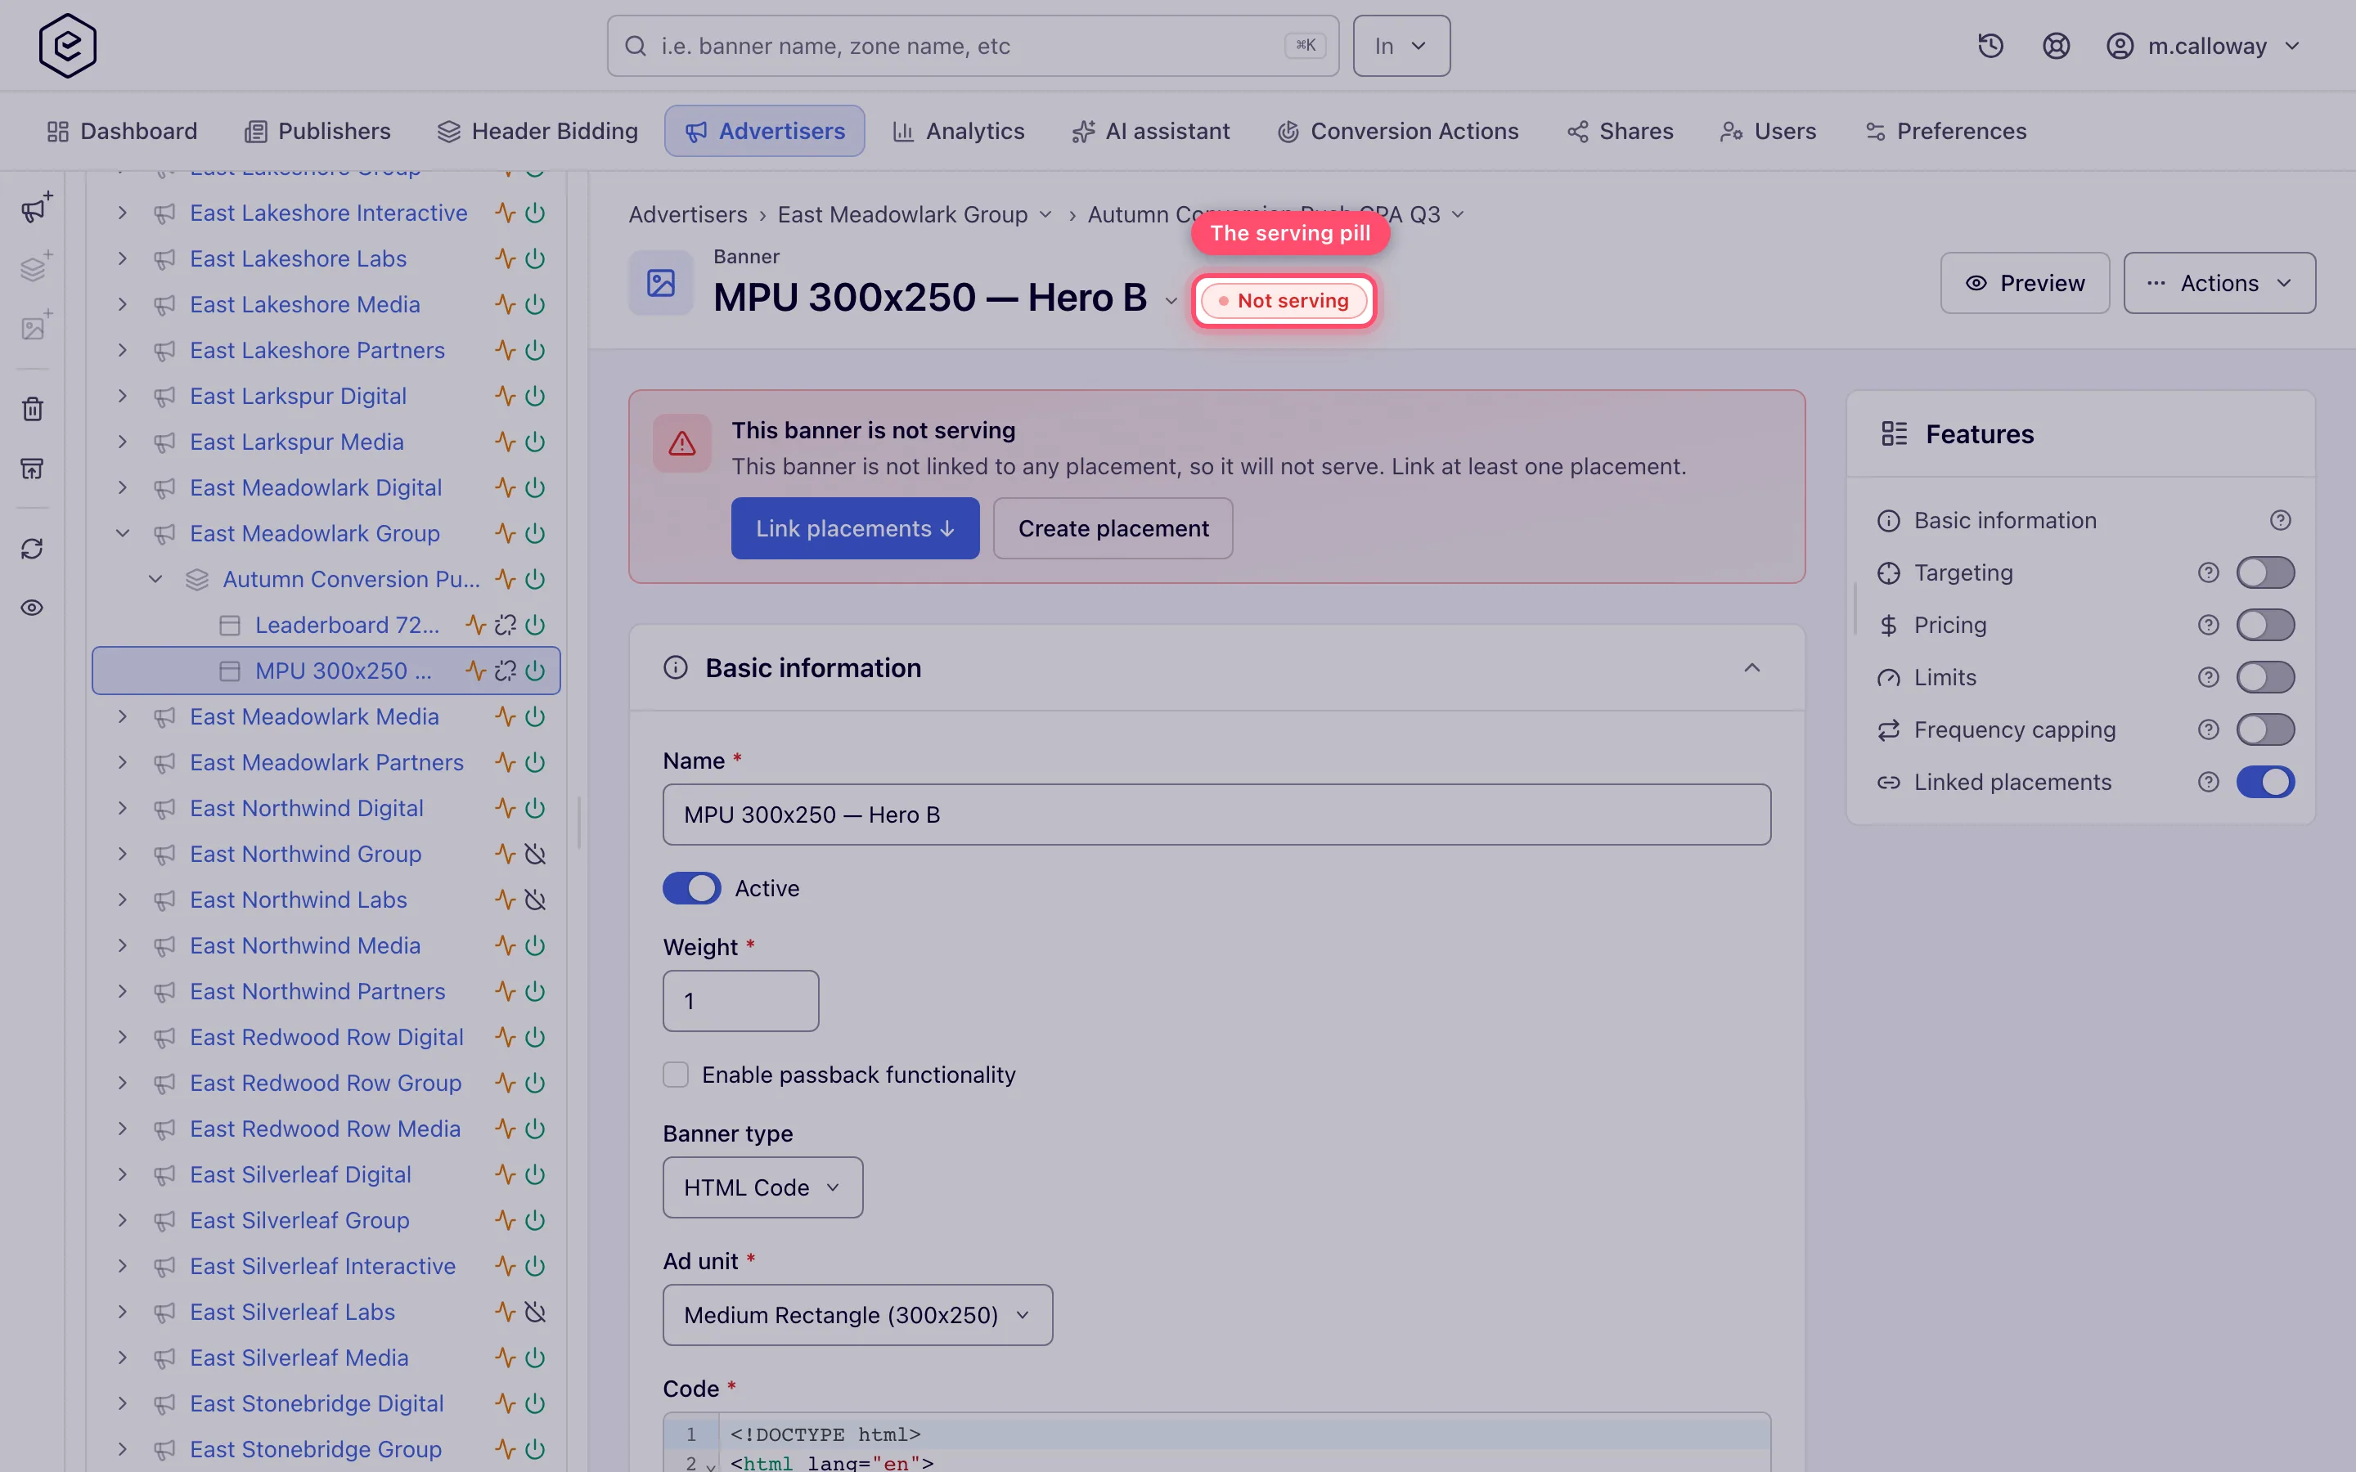Click the Not serving status pill
2356x1472 pixels.
(1284, 301)
